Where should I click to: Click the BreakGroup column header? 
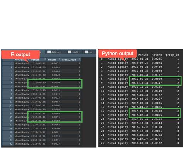(69, 60)
